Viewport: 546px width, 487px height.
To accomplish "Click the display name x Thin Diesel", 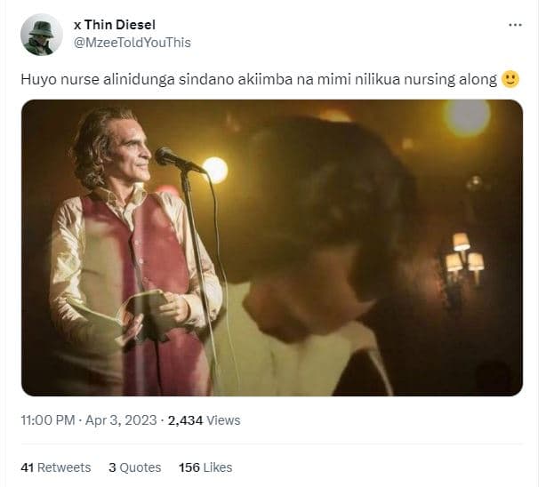I will click(x=114, y=25).
